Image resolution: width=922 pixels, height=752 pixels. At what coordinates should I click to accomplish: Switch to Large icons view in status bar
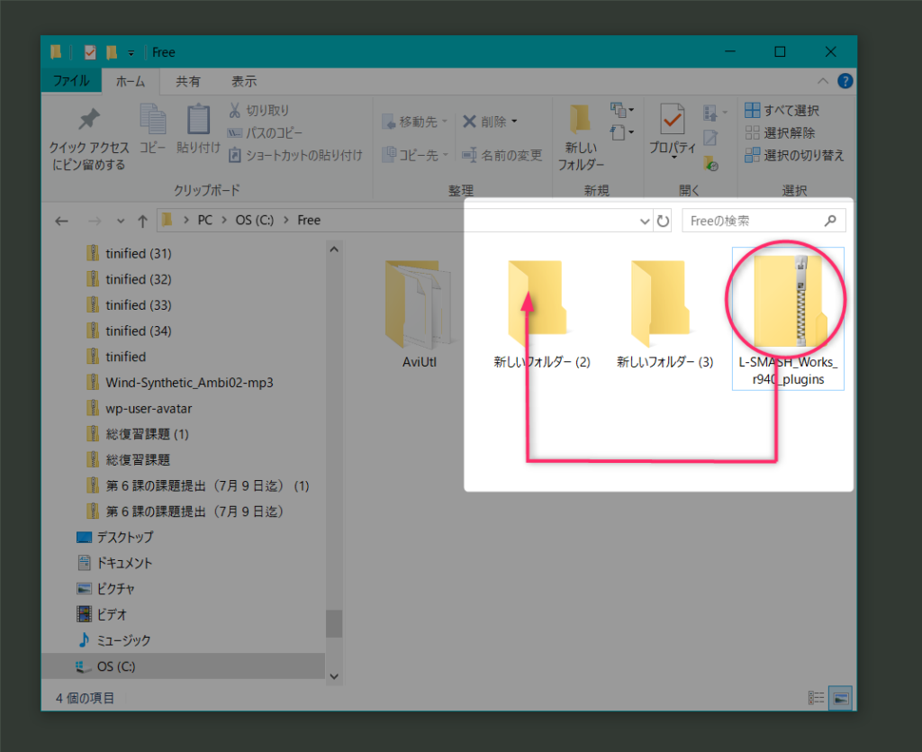[841, 698]
